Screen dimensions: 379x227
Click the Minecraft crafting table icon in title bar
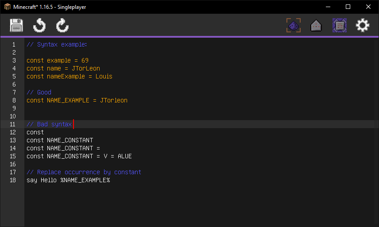point(8,7)
